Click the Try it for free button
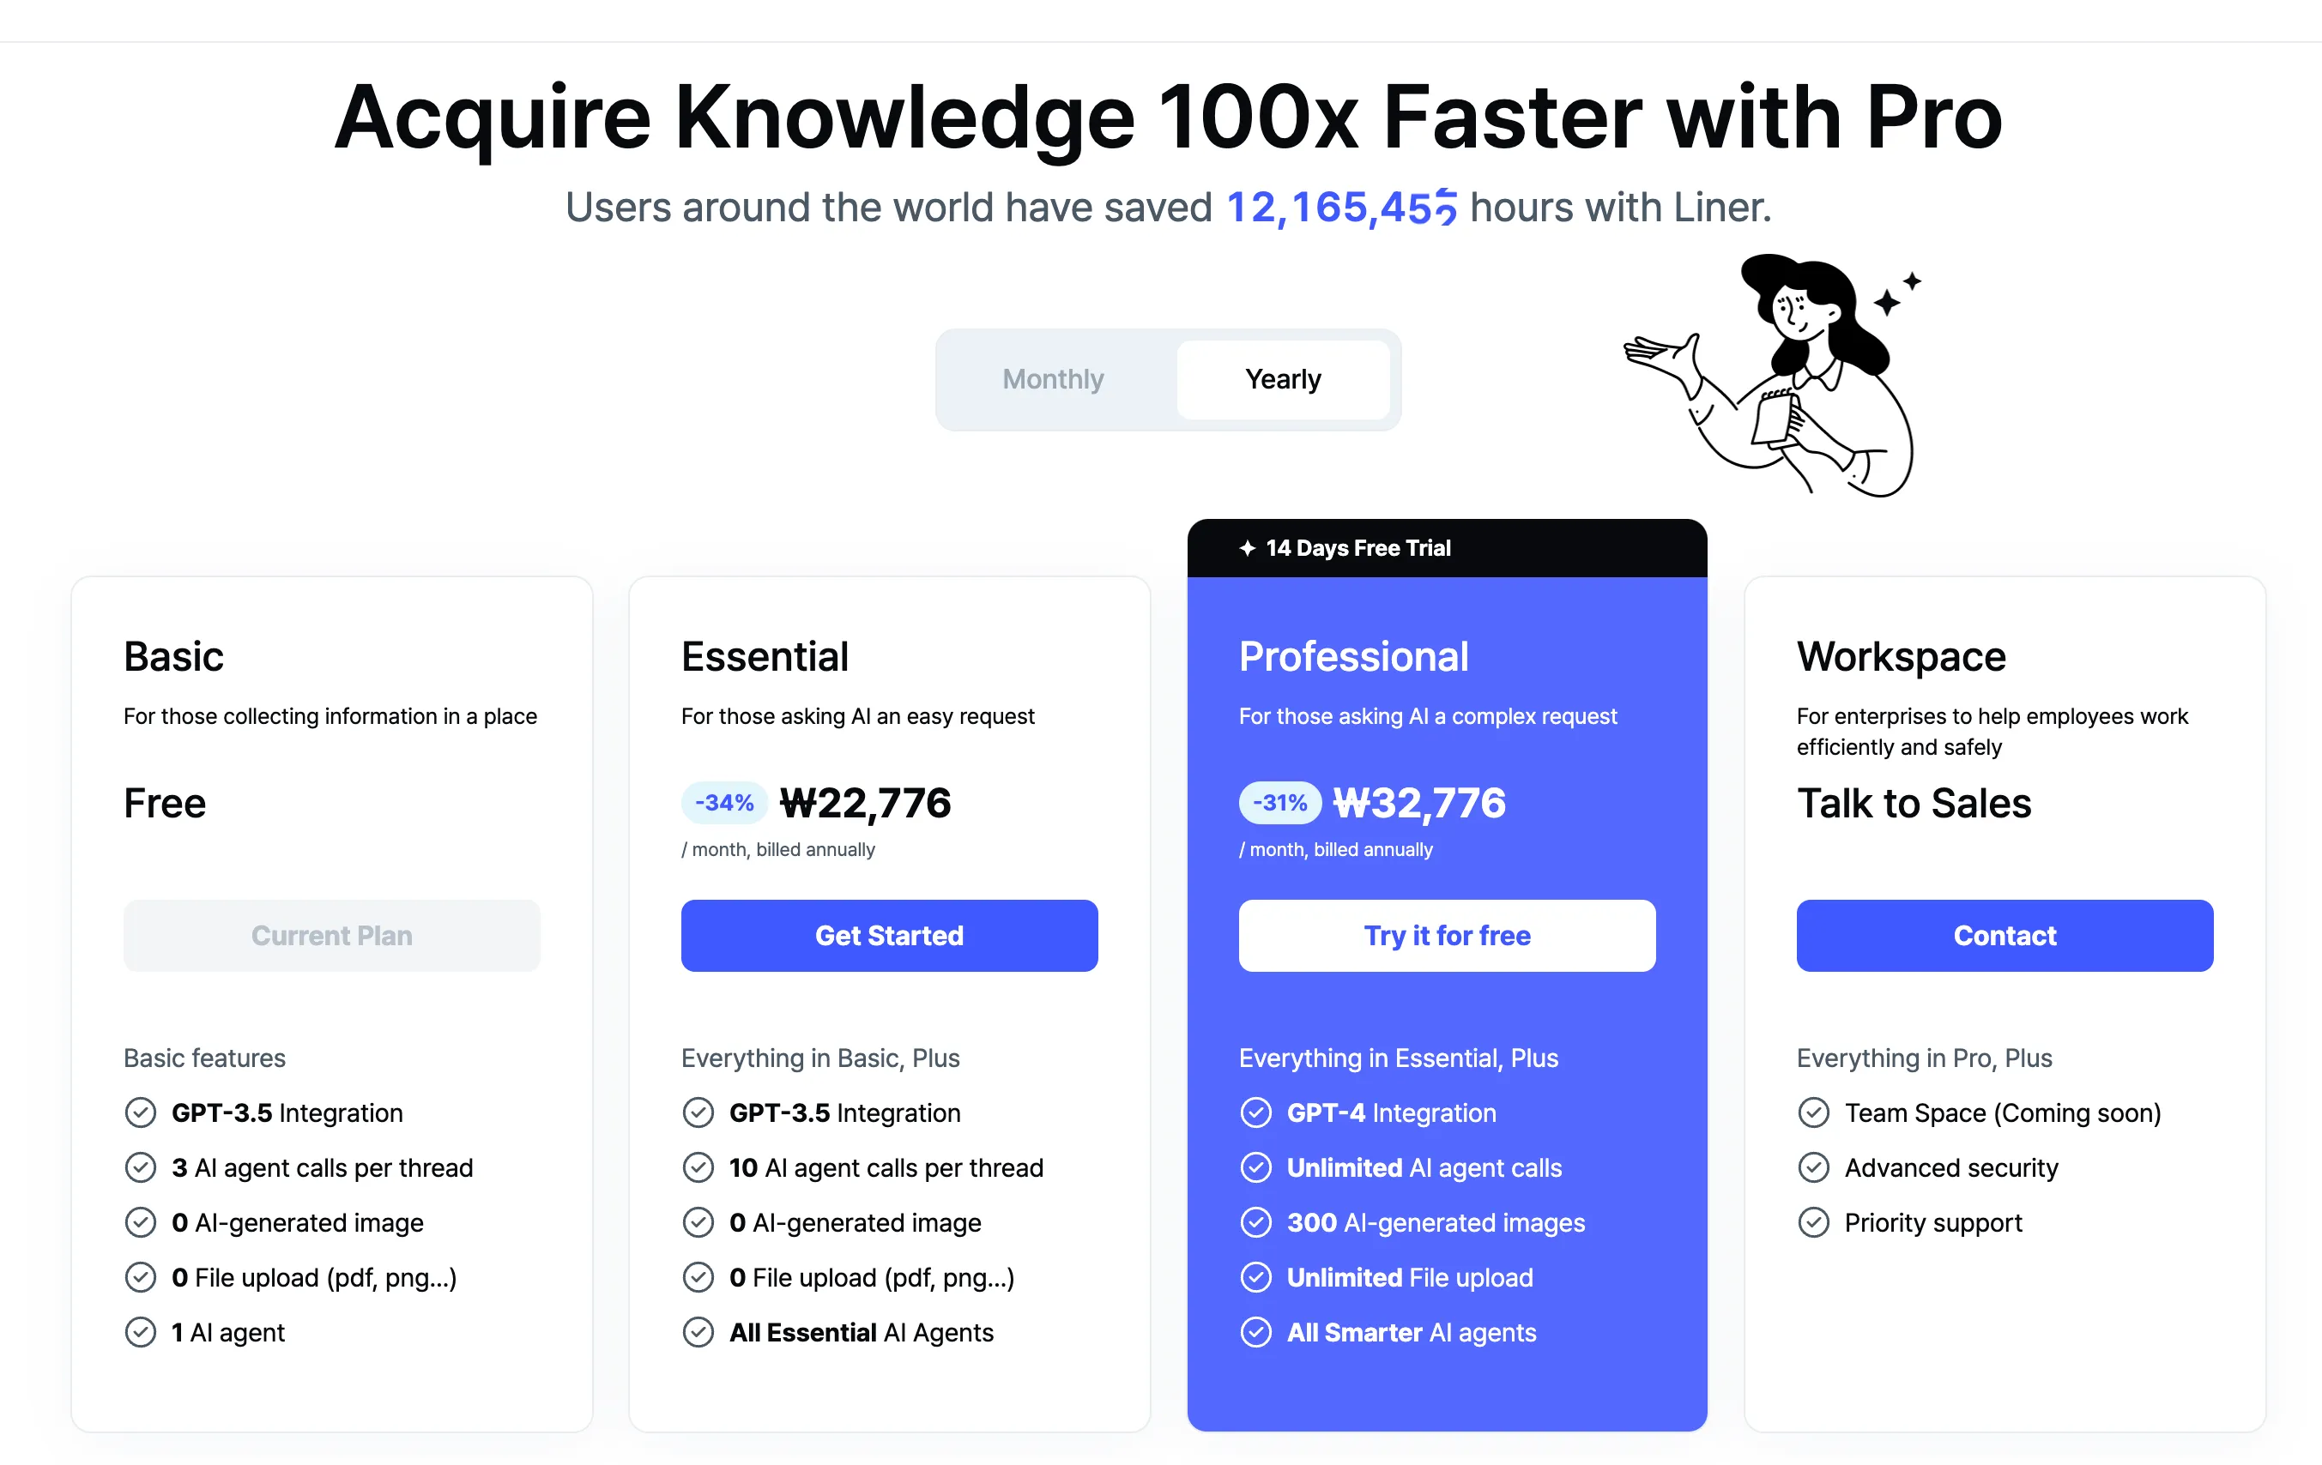 (x=1446, y=935)
